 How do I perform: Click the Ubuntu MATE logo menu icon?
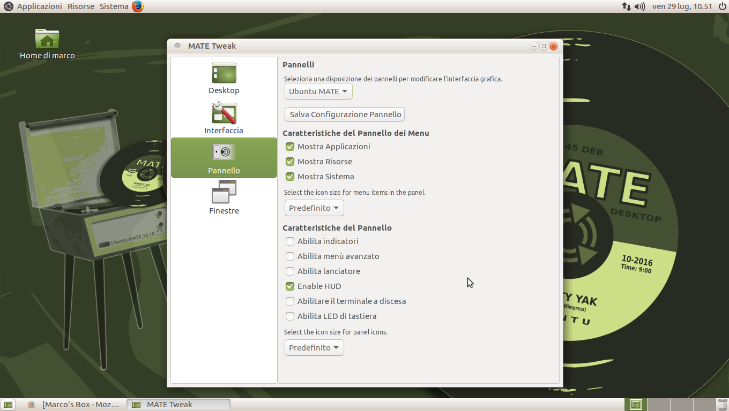[x=8, y=6]
